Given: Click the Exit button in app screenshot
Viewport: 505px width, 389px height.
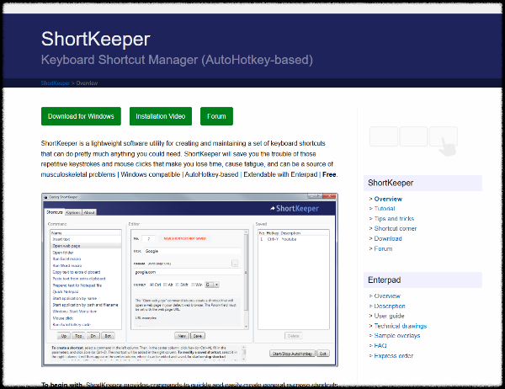Looking at the screenshot, I should click(x=323, y=354).
